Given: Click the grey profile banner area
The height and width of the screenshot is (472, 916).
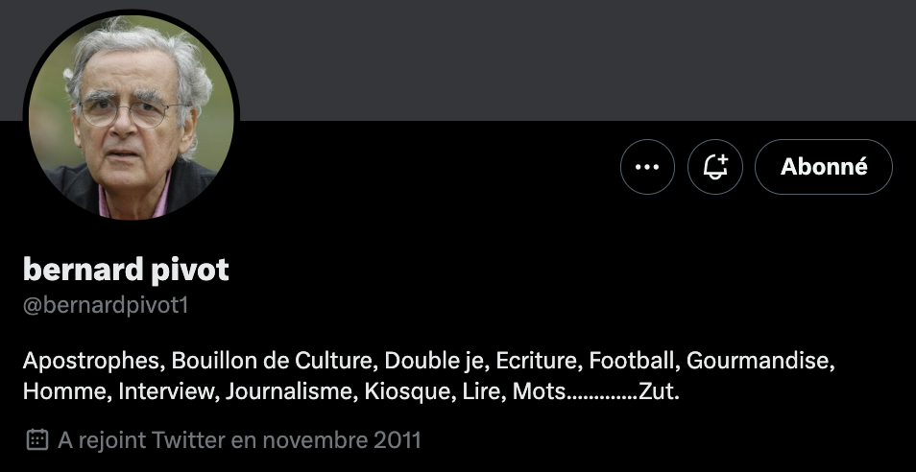Looking at the screenshot, I should coord(576,58).
